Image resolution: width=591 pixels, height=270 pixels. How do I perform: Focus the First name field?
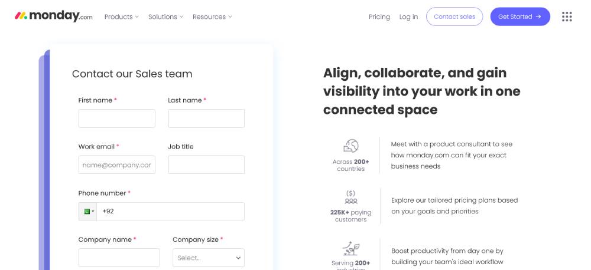click(116, 118)
